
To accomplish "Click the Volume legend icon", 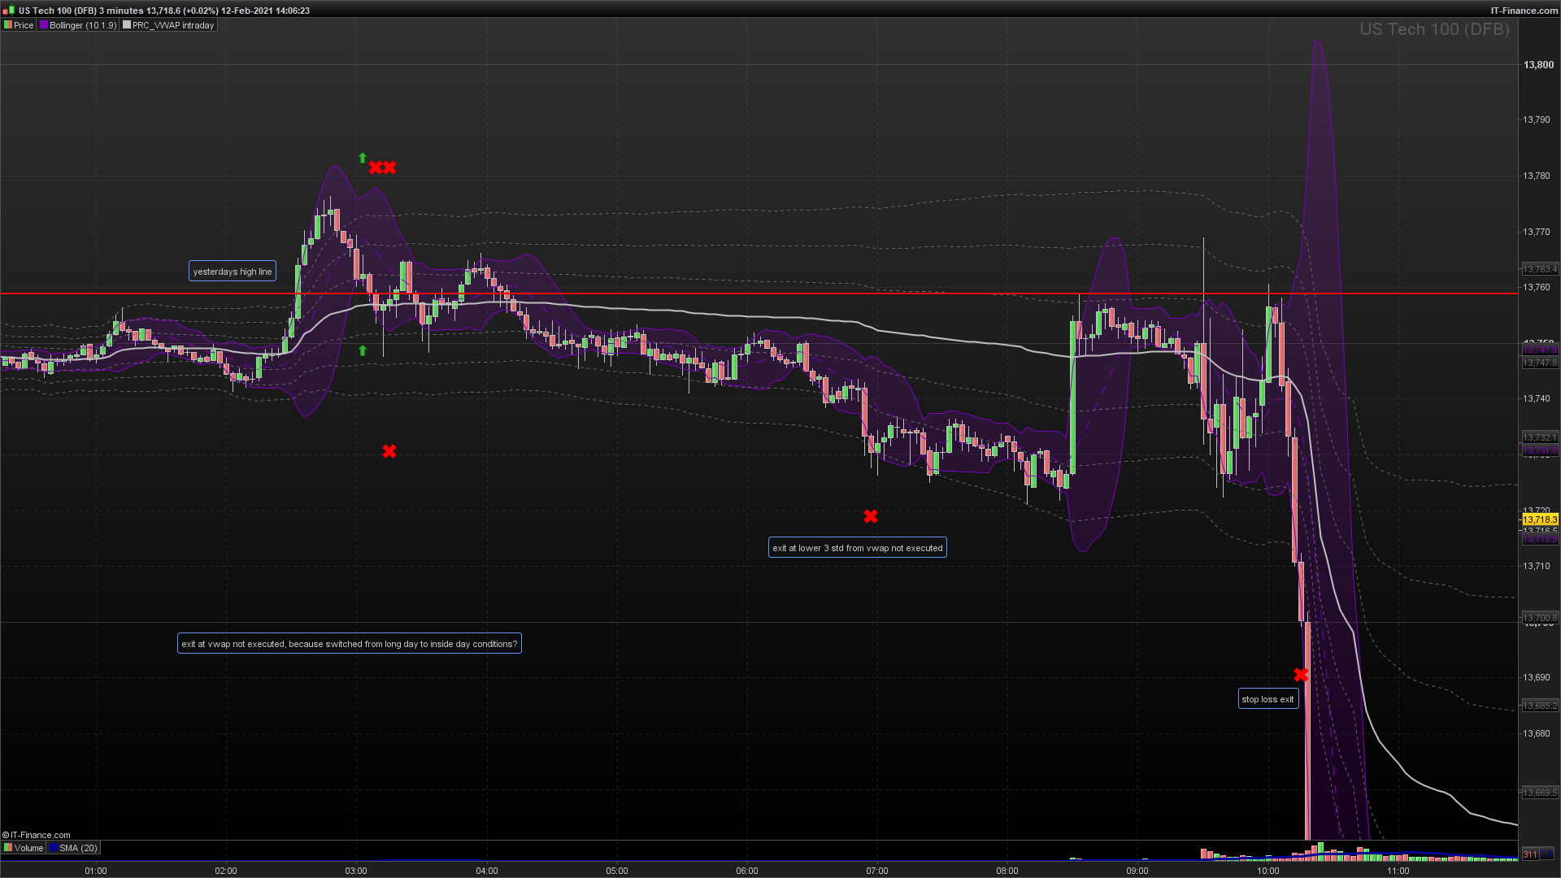I will 7,848.
